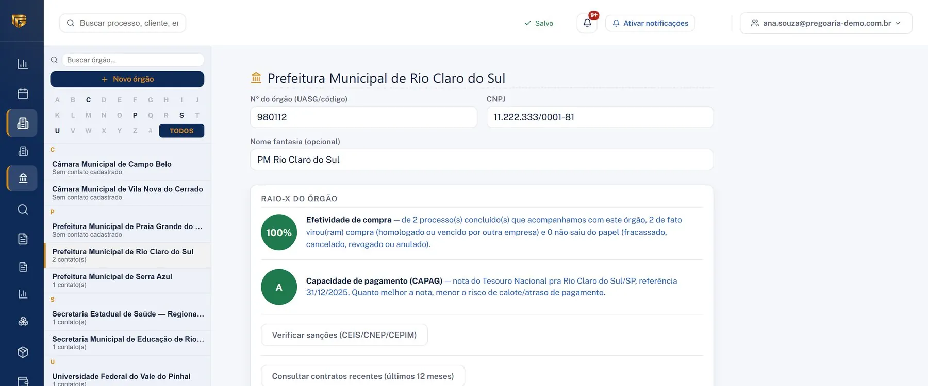
Task: Select the government bank sidebar icon
Action: [x=23, y=178]
